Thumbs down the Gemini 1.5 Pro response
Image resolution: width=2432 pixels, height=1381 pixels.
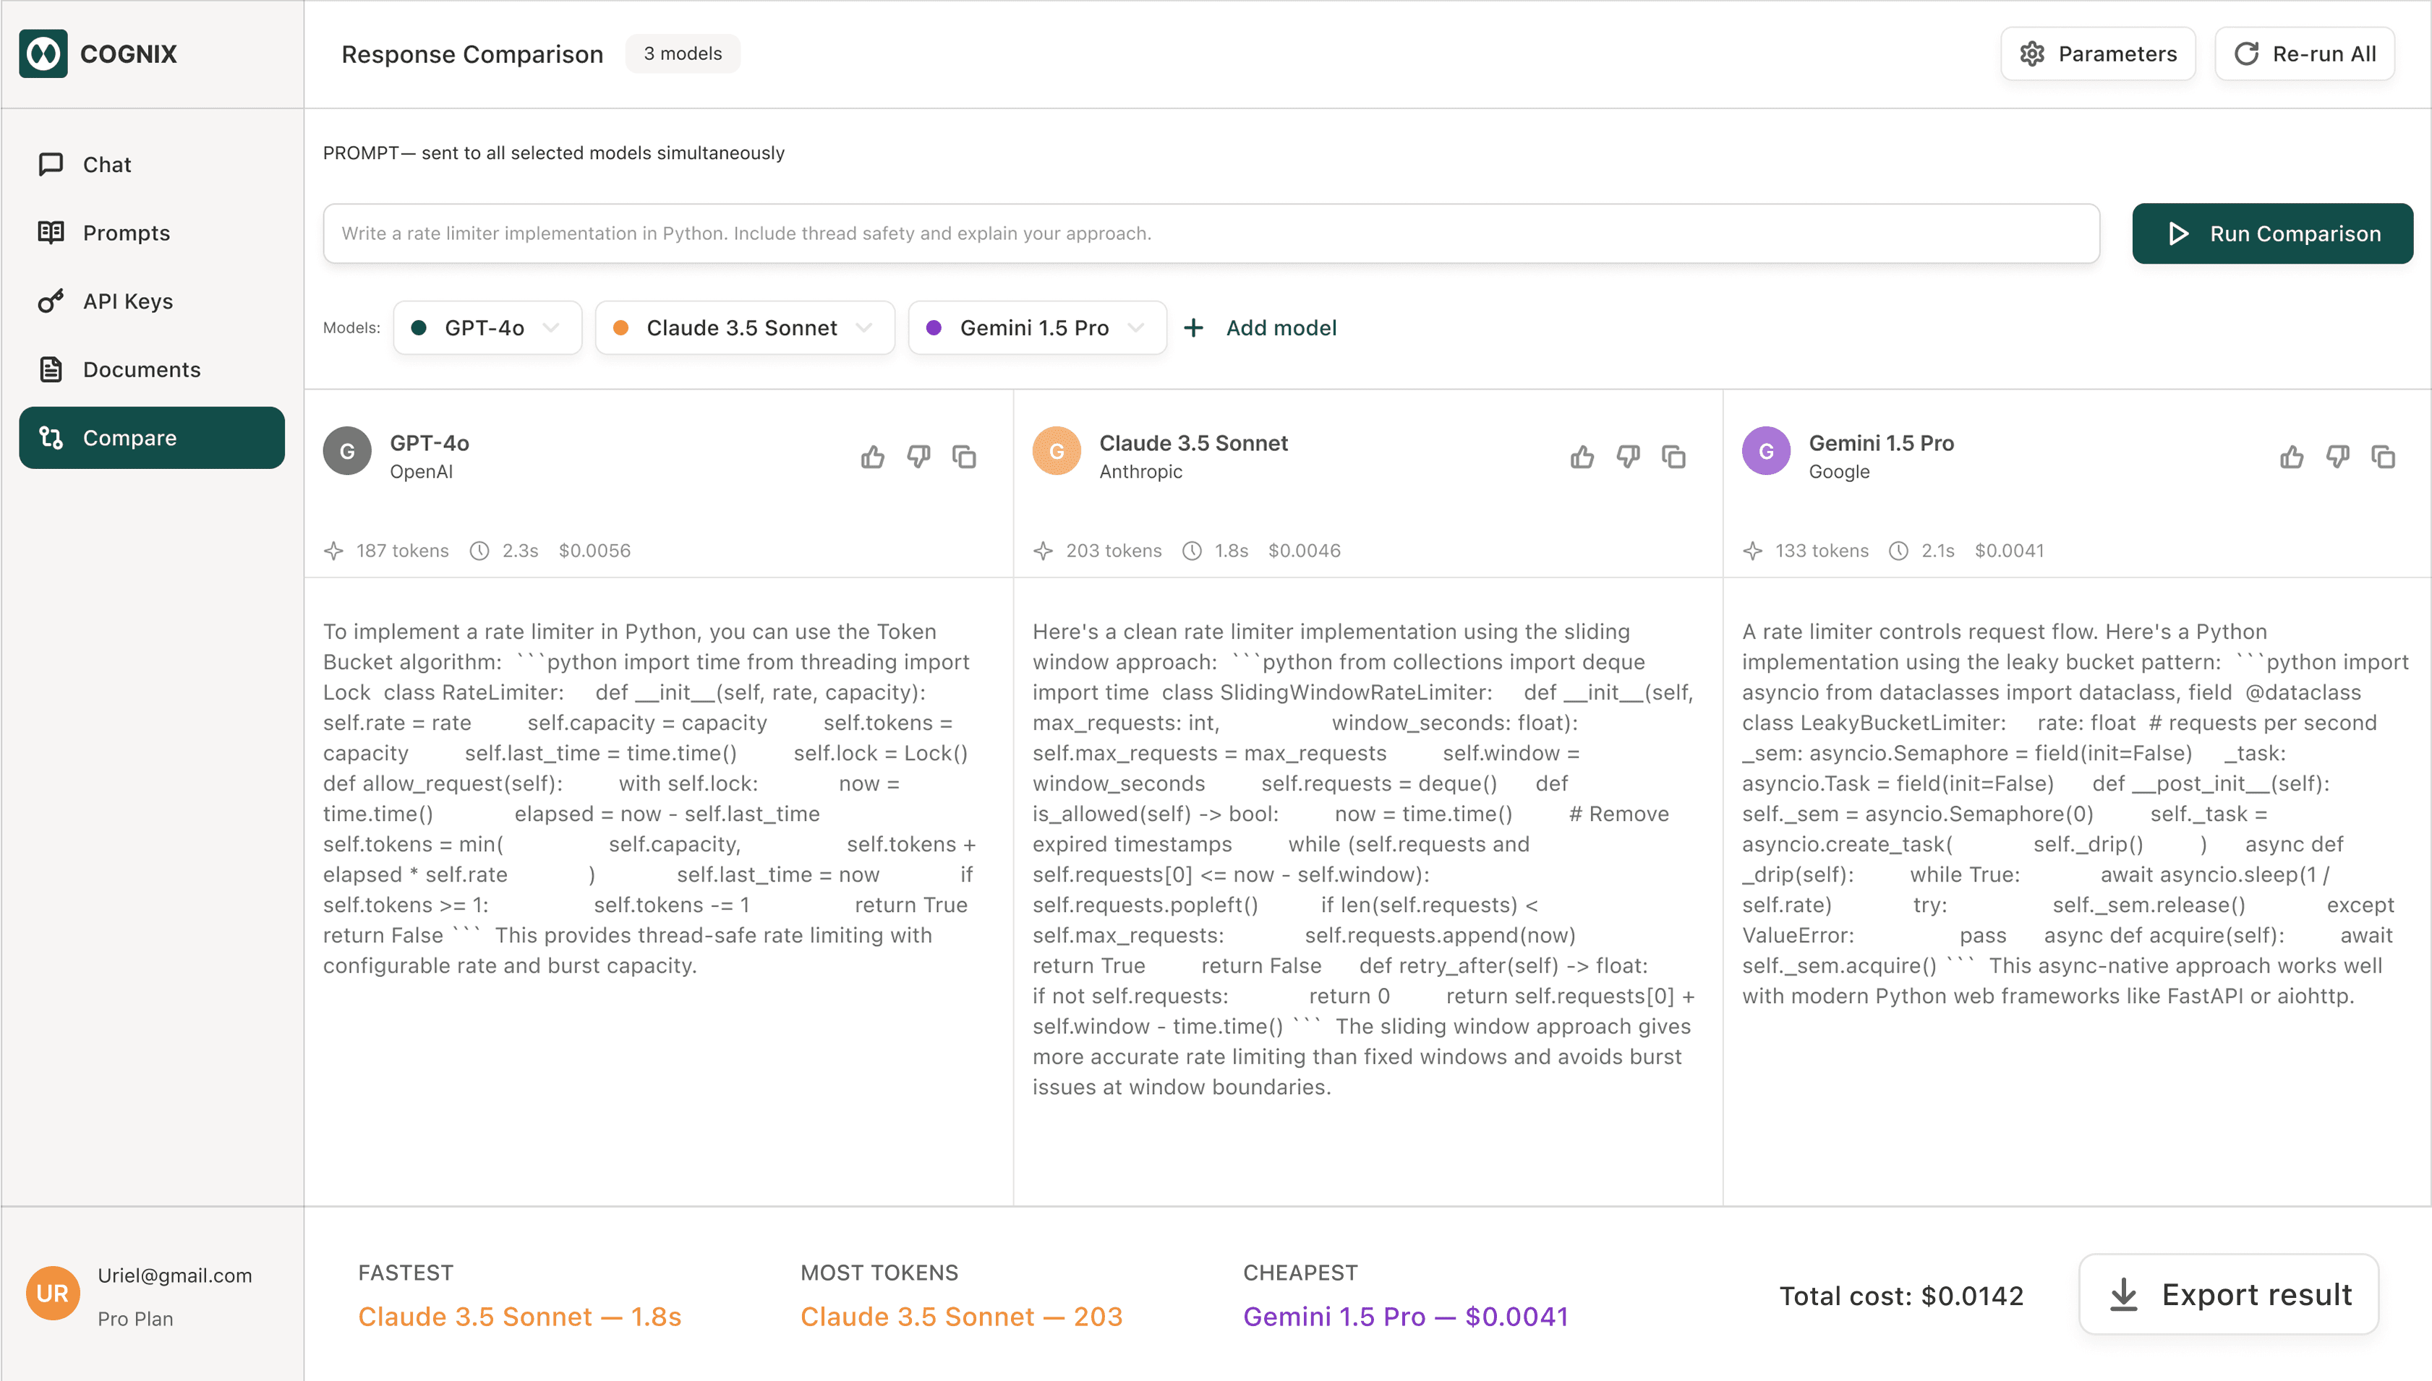pos(2337,457)
